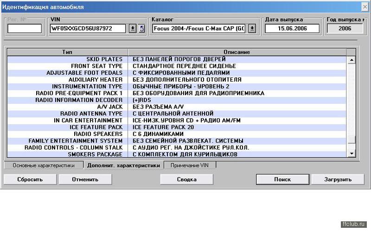Open the Примечание VIN tab
Screen dimensions: 371x232
point(190,166)
